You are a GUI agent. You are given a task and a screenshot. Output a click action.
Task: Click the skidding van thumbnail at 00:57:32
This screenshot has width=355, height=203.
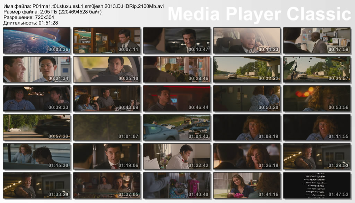point(37,127)
